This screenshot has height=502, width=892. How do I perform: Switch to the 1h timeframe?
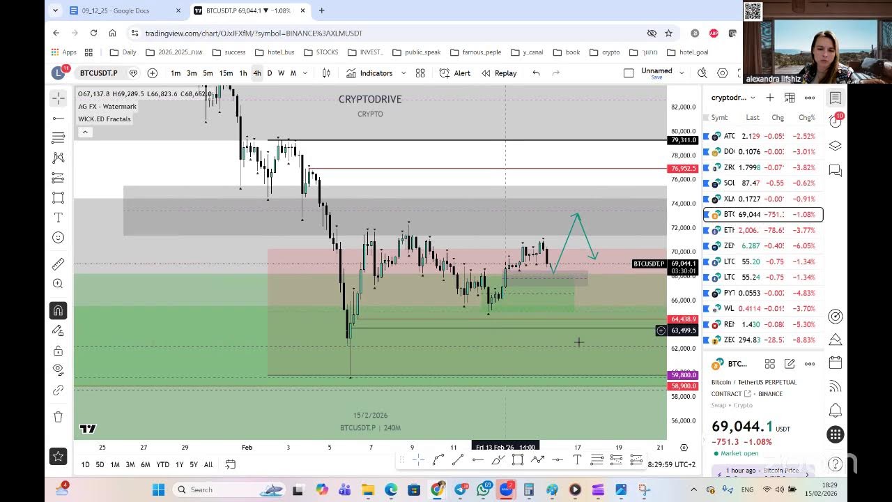click(x=243, y=73)
